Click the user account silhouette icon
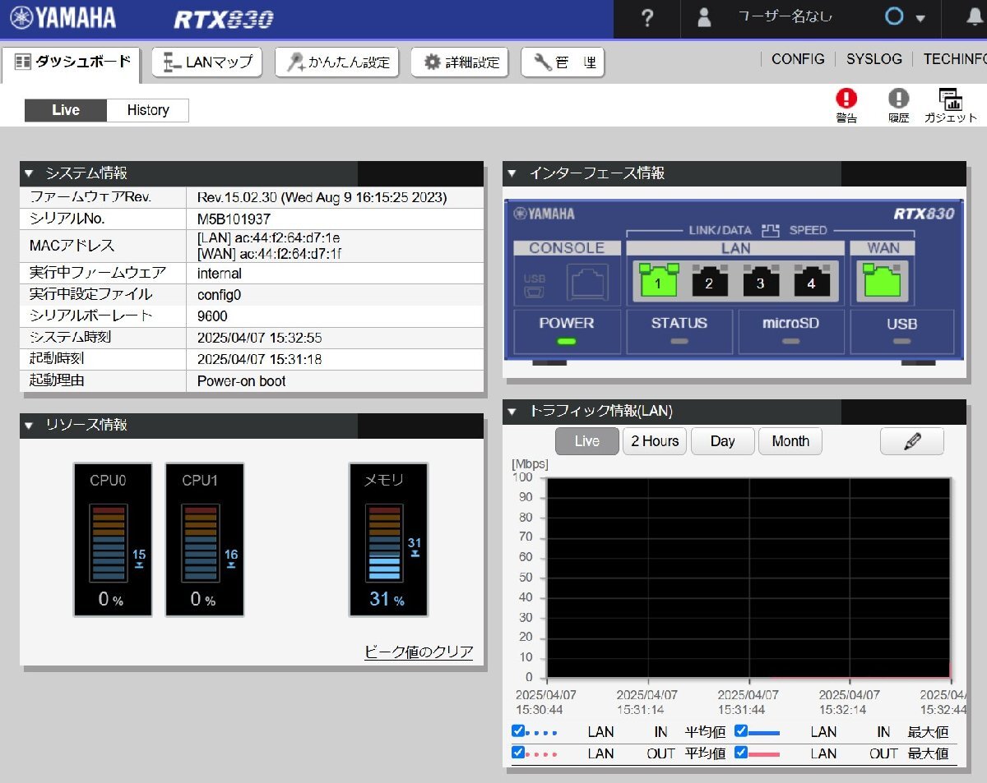This screenshot has height=783, width=987. pyautogui.click(x=704, y=18)
